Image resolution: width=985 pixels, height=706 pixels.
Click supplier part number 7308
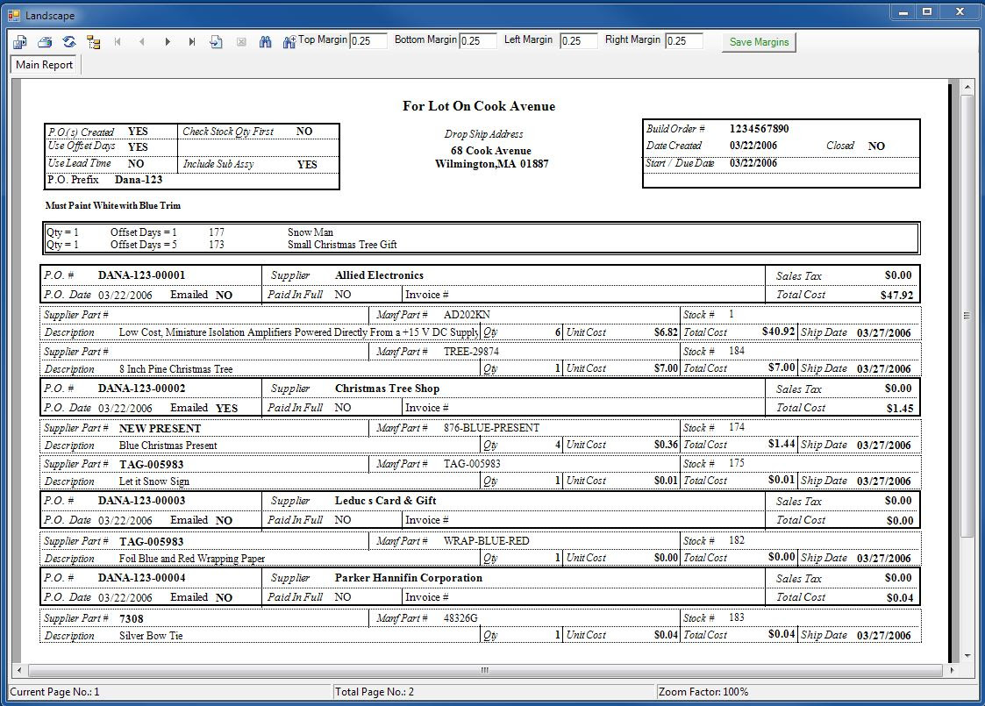(132, 618)
